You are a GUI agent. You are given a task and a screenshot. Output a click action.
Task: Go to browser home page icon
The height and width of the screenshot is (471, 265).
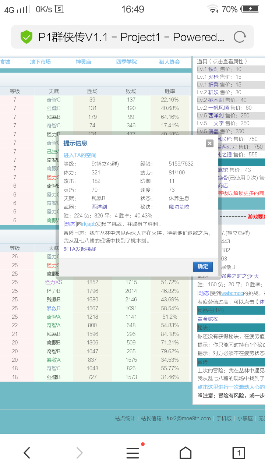(x=185, y=453)
